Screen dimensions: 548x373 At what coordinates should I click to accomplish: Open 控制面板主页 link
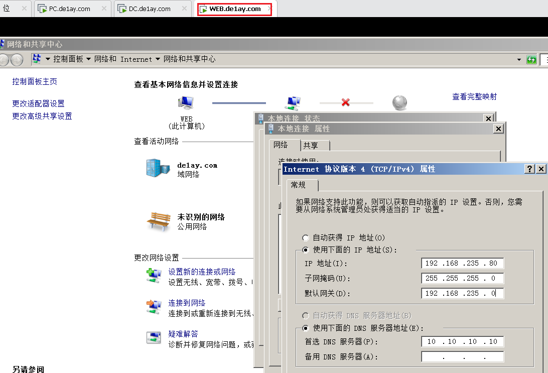(x=35, y=81)
